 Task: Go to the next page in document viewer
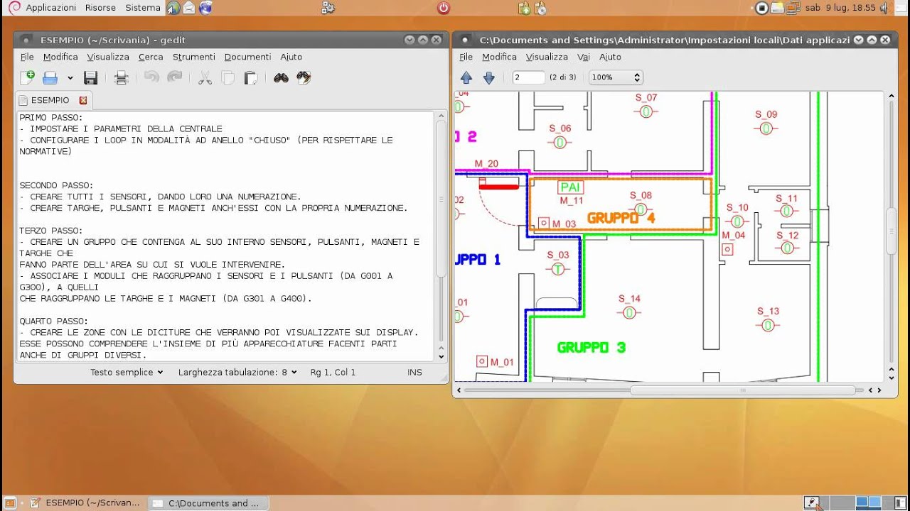point(489,77)
